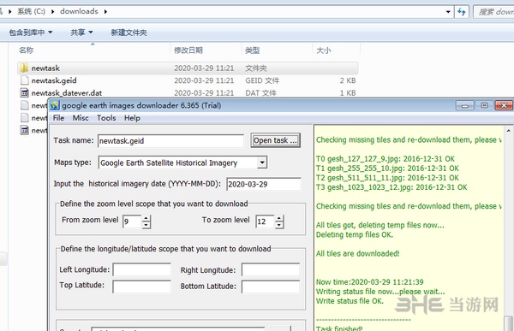Screen dimensions: 514x331
Task: Increase the From zoom level value
Action: tap(146, 218)
